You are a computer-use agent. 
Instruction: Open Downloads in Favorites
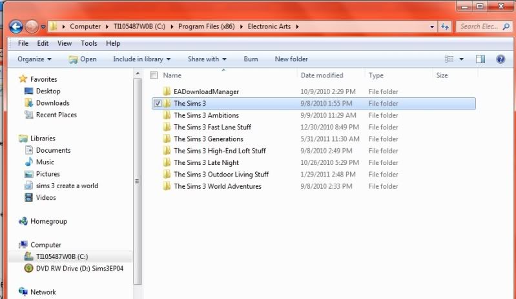(x=53, y=102)
